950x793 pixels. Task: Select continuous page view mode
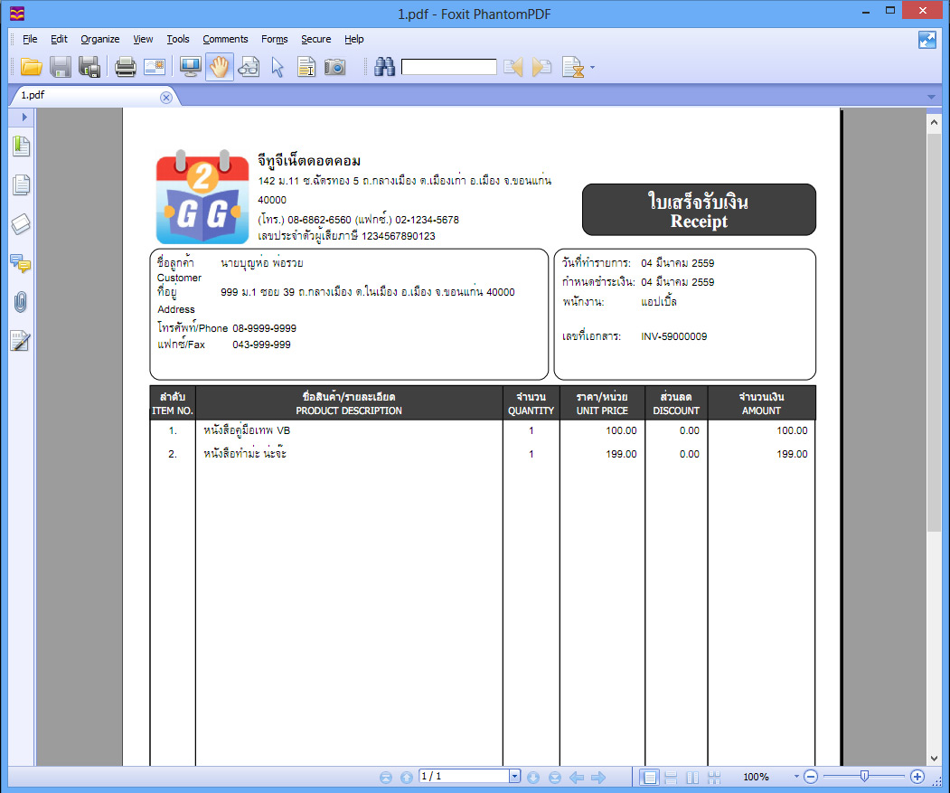(x=671, y=778)
